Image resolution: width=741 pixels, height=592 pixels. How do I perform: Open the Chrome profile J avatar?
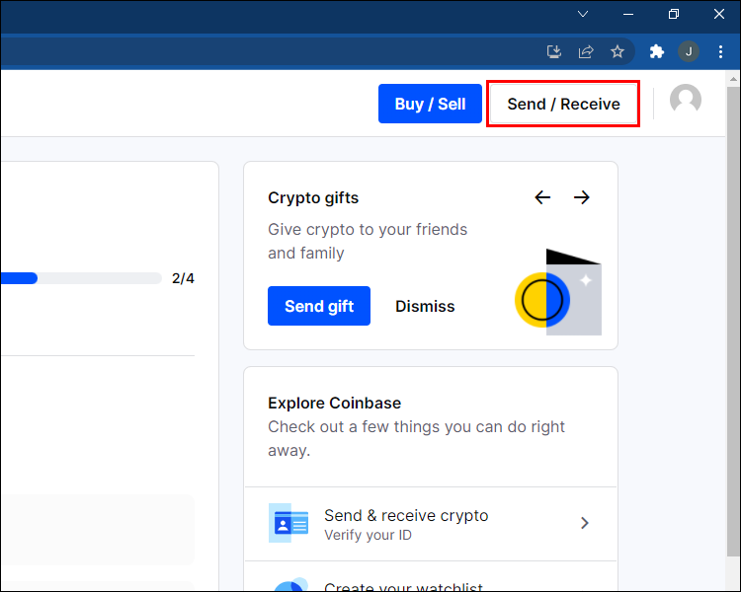point(689,51)
